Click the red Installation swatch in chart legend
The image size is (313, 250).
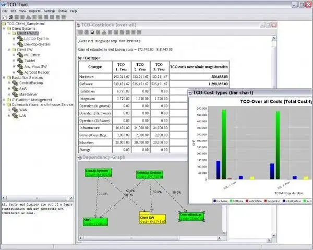tap(247, 201)
